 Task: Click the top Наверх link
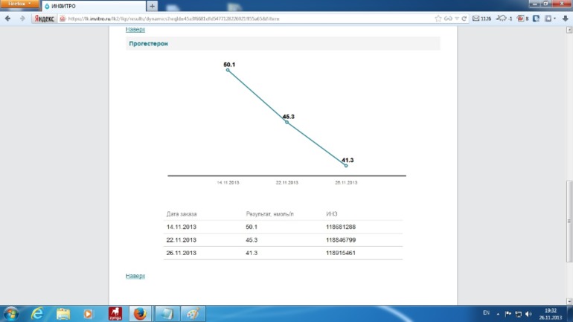click(x=135, y=30)
